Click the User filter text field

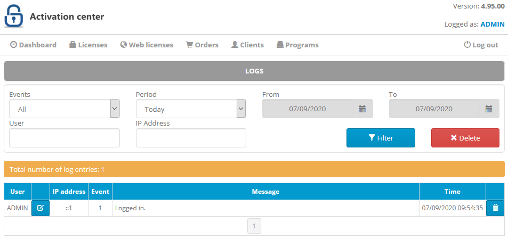64,138
